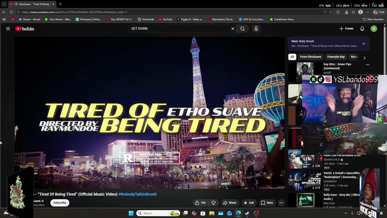Open the Other favorites folder
387x218 pixels.
[373, 19]
